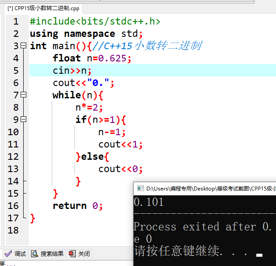
Task: Click the 'n-=1;' statement
Action: tap(112, 132)
